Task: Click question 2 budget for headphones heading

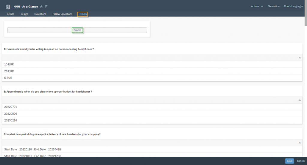Action: point(48,92)
